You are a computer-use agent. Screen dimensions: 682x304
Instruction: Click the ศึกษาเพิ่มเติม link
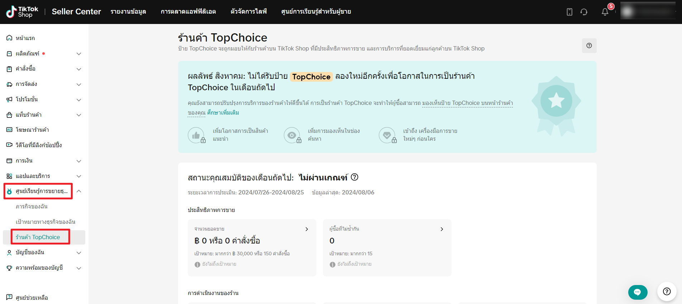point(223,112)
